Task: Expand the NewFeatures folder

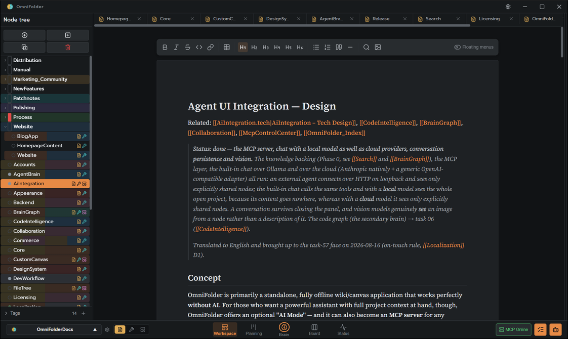Action: click(5, 89)
